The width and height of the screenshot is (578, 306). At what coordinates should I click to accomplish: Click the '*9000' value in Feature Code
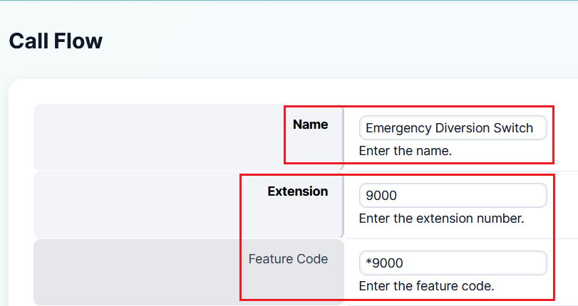click(x=384, y=263)
